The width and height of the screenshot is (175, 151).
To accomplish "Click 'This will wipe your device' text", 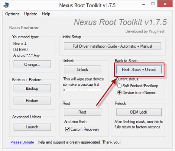I will click(84, 79).
